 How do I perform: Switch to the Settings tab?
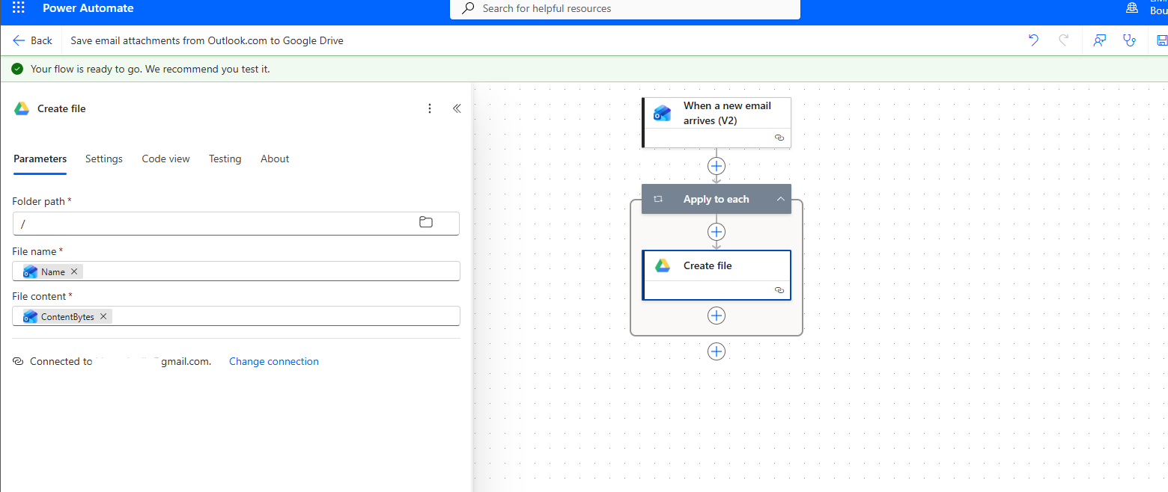104,159
